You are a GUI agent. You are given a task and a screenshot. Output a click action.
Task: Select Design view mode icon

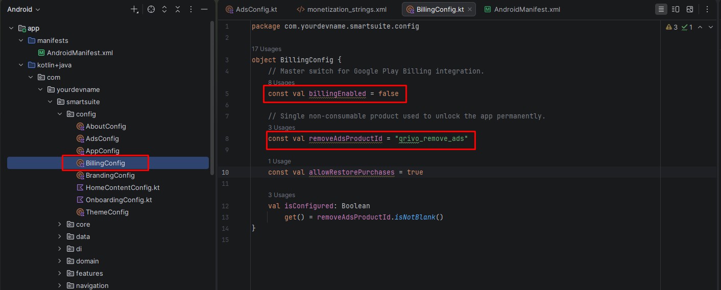(x=690, y=9)
